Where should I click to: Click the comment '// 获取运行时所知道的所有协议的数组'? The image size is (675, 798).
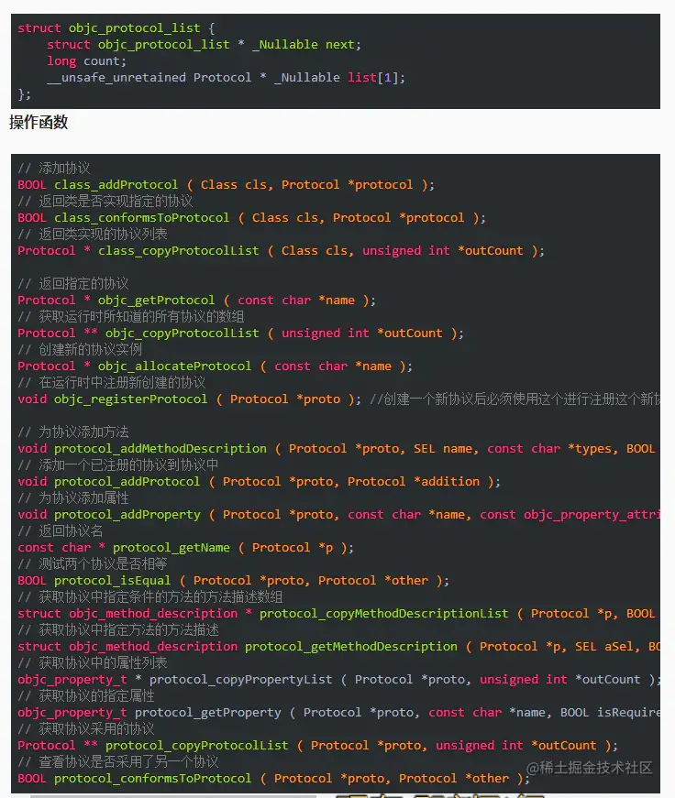click(131, 317)
